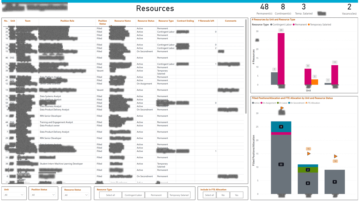Toggle Temporary Salaried in the Resource Type slicer
This screenshot has width=360, height=202.
click(x=179, y=195)
